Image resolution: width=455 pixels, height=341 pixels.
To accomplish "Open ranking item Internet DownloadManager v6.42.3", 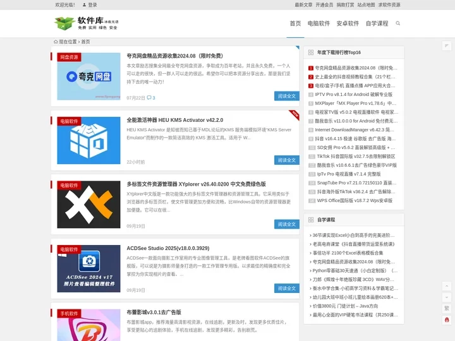I will [x=355, y=129].
